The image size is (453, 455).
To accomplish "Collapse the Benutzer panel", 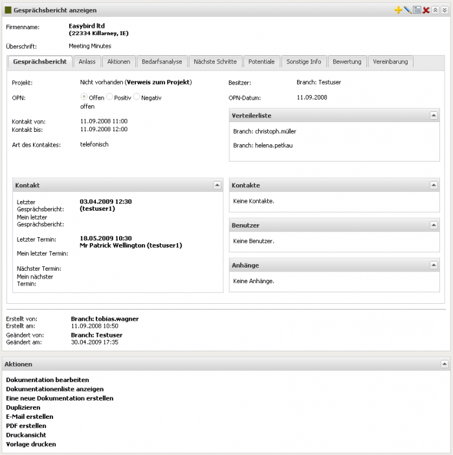I will tap(433, 226).
